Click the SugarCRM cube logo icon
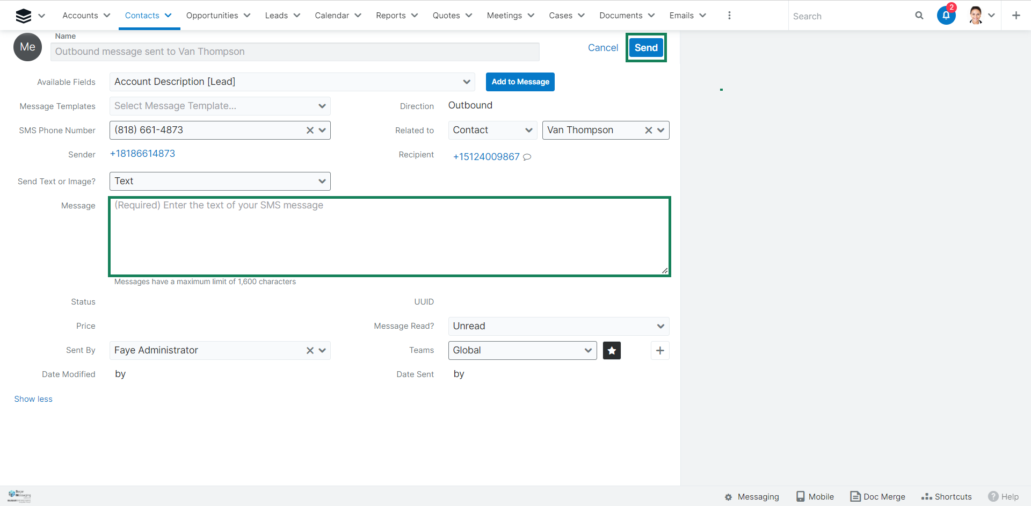This screenshot has height=506, width=1031. point(24,16)
